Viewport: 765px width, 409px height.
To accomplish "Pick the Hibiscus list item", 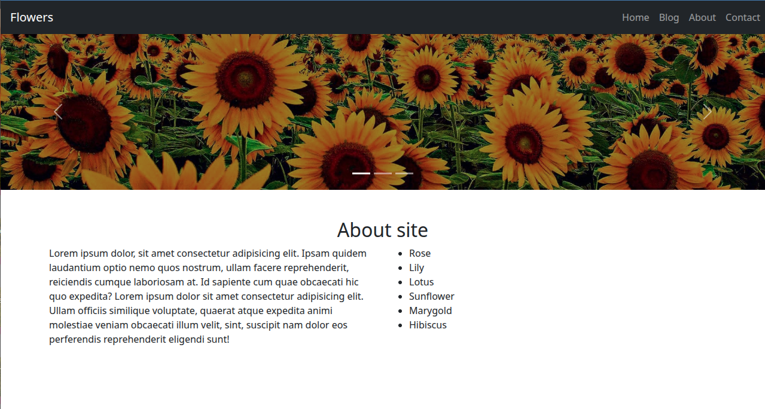I will [x=428, y=325].
